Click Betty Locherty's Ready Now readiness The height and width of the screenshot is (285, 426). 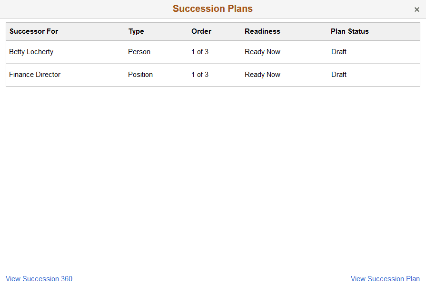262,52
